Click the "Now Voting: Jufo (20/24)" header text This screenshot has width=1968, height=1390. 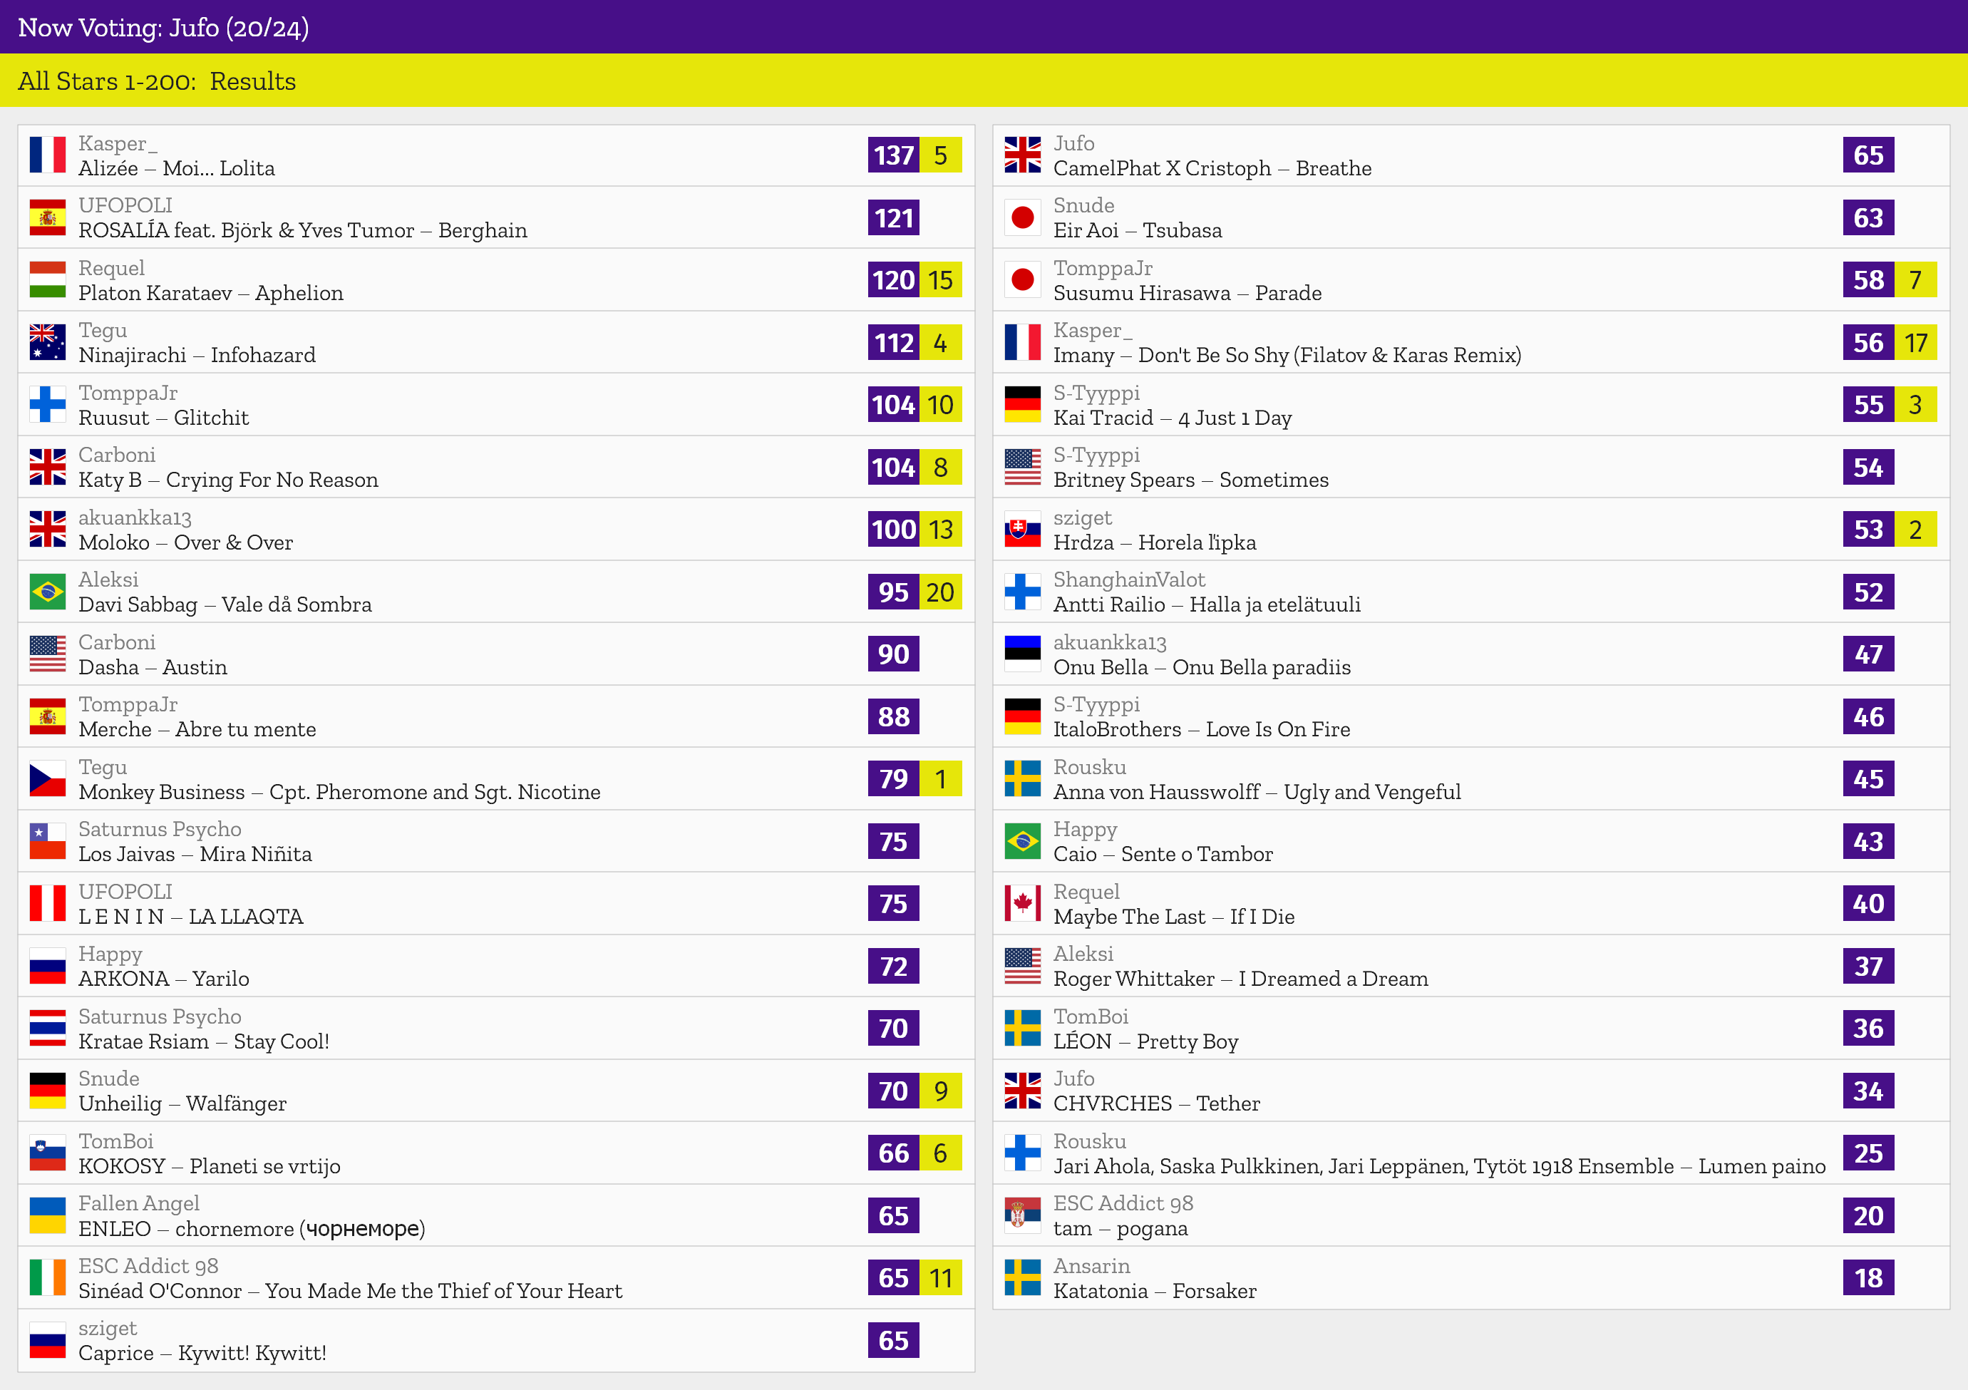pyautogui.click(x=164, y=27)
